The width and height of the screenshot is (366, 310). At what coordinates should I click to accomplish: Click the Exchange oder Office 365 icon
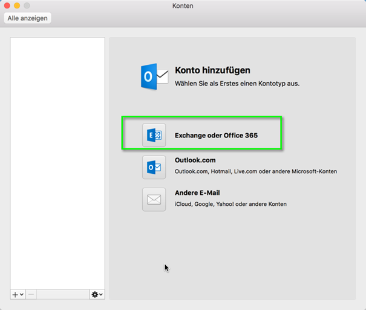[x=154, y=135]
